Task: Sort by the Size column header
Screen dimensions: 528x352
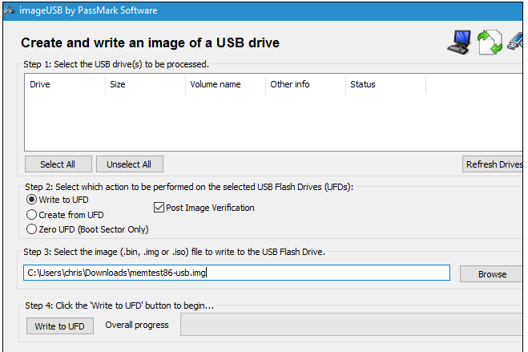Action: (x=145, y=84)
